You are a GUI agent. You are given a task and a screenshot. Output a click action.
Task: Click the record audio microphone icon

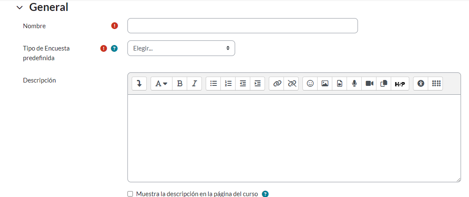pyautogui.click(x=354, y=83)
